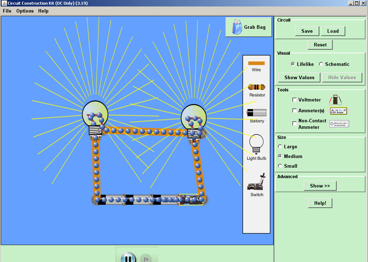Viewport: 368px width, 262px height.
Task: Click the voltmeter icon next to its checkbox
Action: pyautogui.click(x=335, y=100)
